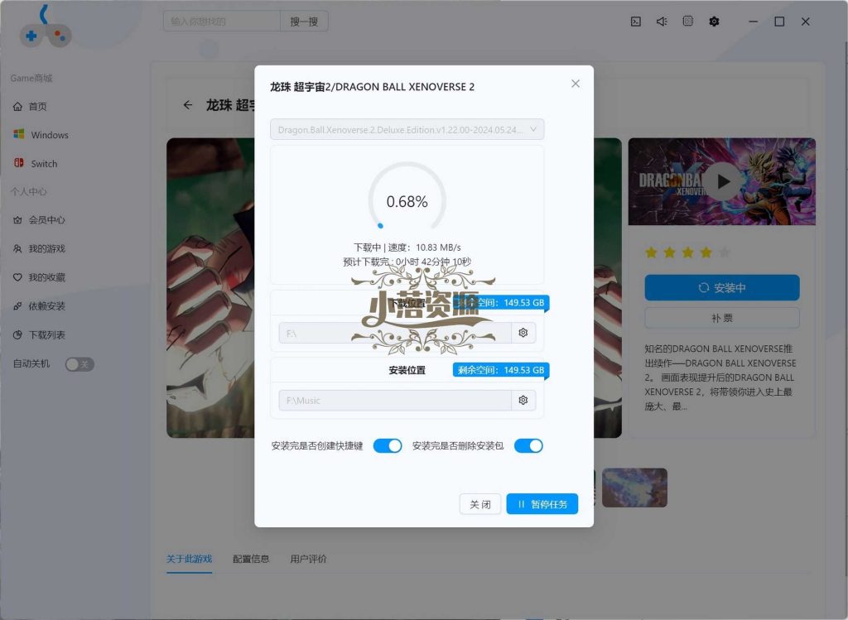Click the 预计下载完 estimated time text
This screenshot has width=848, height=620.
click(407, 262)
